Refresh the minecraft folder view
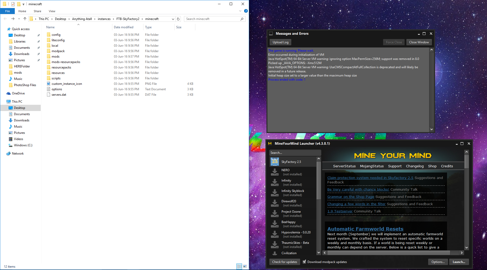The image size is (487, 270). point(178,19)
